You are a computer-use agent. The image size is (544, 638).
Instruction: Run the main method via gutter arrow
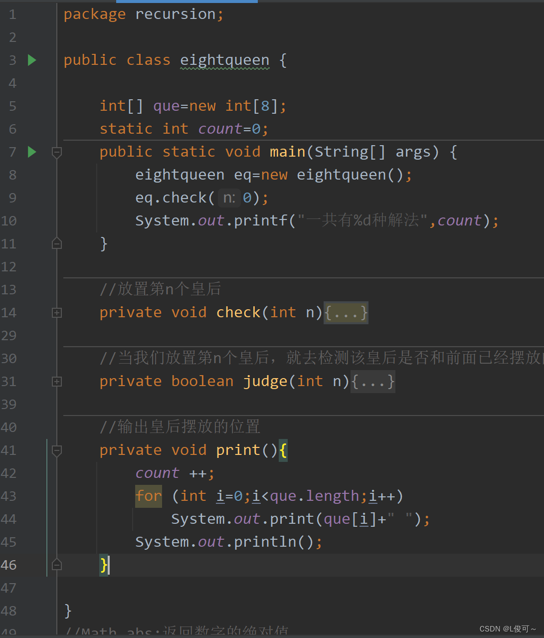[x=32, y=152]
